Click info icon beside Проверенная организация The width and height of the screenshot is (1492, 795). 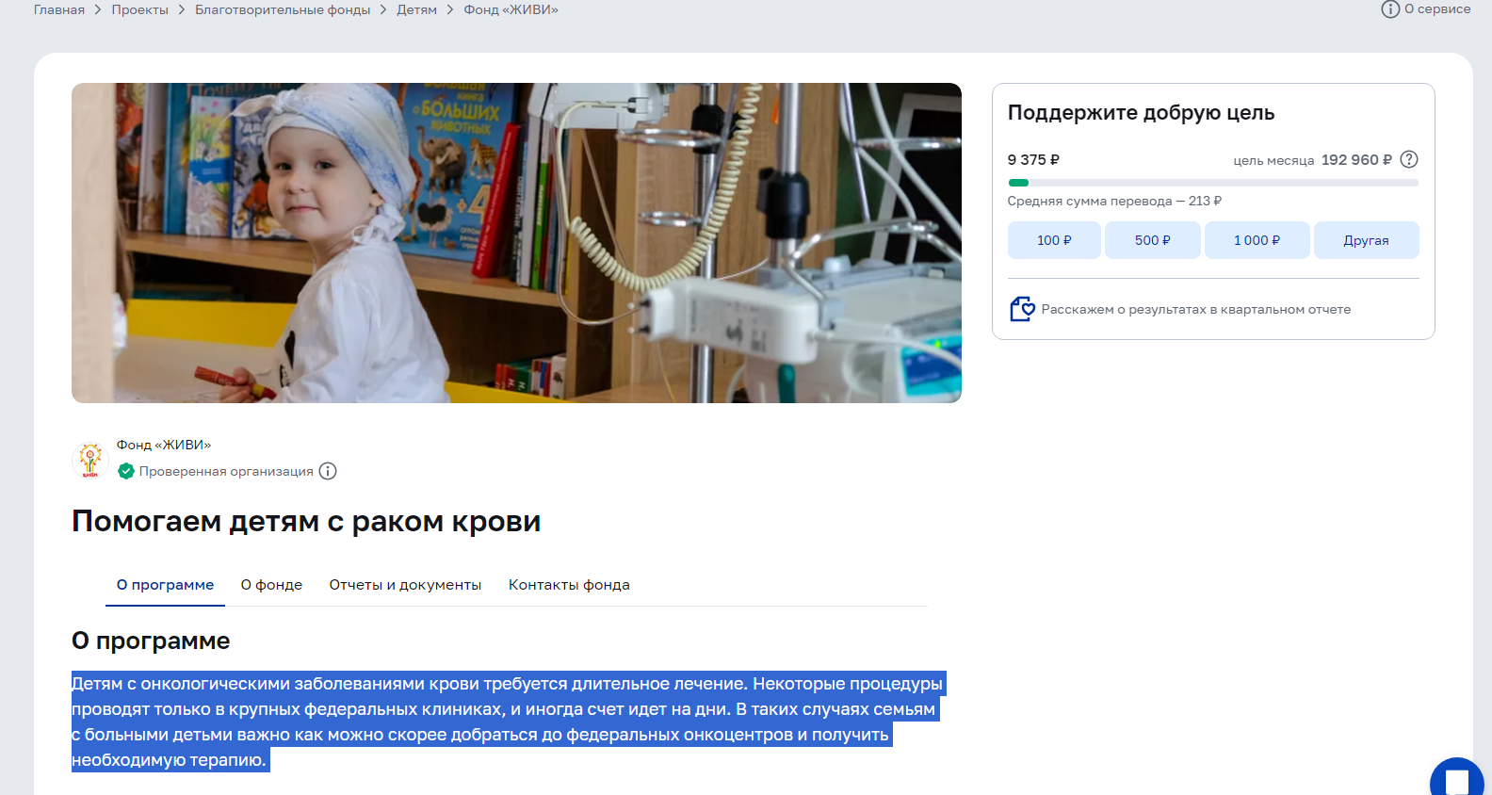[328, 471]
